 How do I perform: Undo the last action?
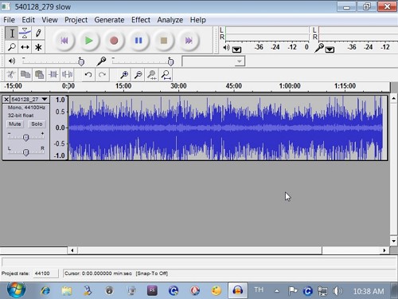point(88,75)
